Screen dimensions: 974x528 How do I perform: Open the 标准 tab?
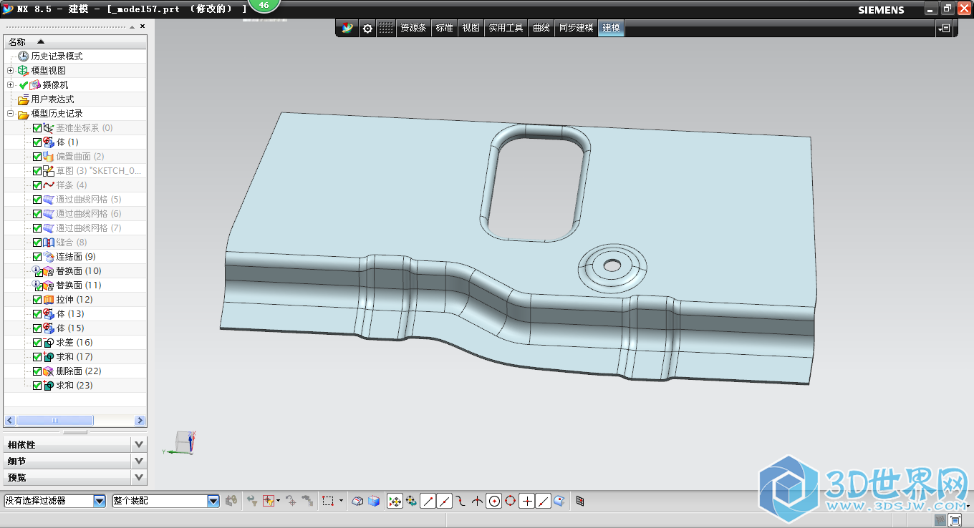click(445, 28)
